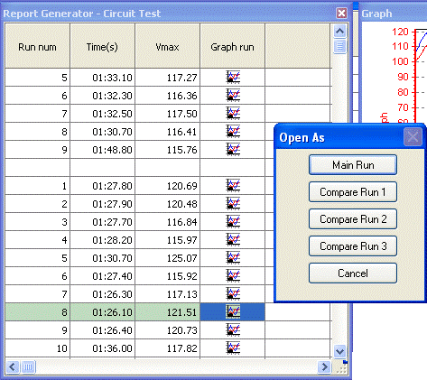This screenshot has width=427, height=380.
Task: Open graph icon for Vmax 115.97 row
Action: pyautogui.click(x=233, y=239)
